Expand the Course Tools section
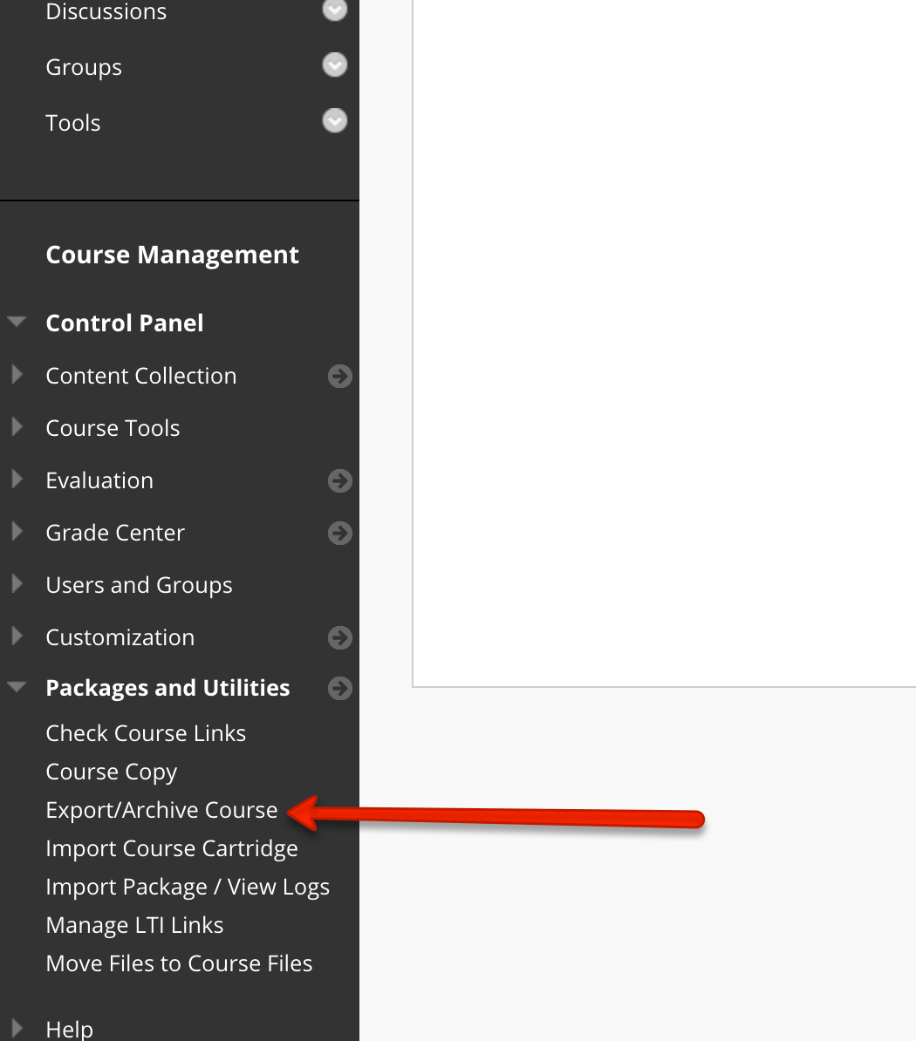916x1041 pixels. (x=17, y=427)
